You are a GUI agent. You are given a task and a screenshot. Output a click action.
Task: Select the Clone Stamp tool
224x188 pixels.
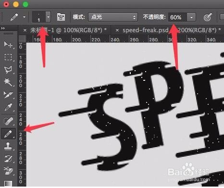click(8, 146)
